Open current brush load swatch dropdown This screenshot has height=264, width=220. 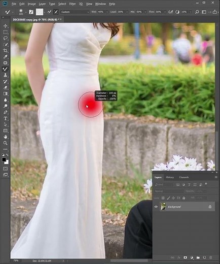click(45, 12)
